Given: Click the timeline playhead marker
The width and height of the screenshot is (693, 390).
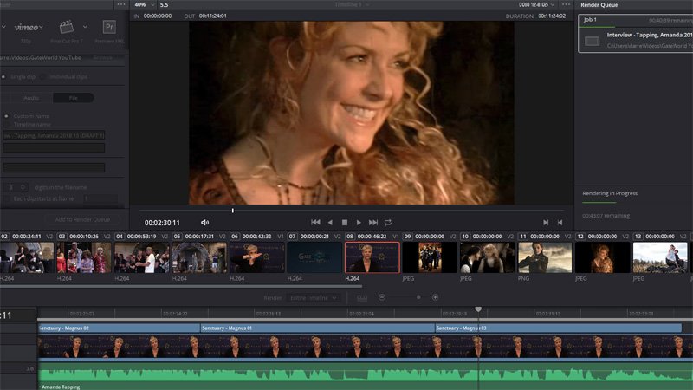Looking at the screenshot, I should [478, 309].
